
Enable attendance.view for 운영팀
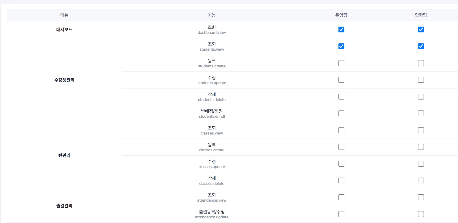pyautogui.click(x=341, y=197)
